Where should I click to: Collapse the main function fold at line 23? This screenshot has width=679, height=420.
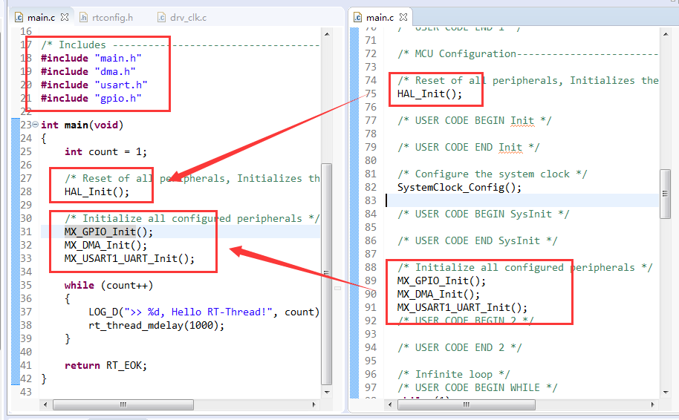click(x=36, y=125)
